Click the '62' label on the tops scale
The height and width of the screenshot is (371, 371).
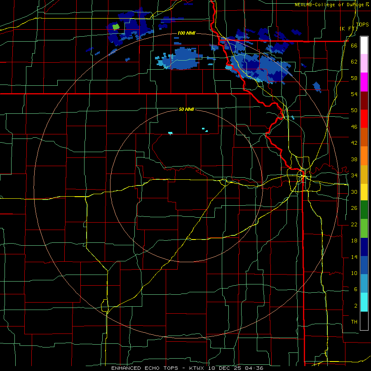[354, 61]
